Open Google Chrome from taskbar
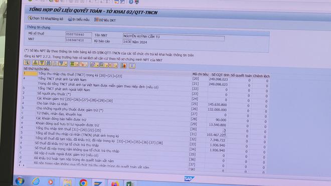The height and width of the screenshot is (186, 331). pos(83,182)
